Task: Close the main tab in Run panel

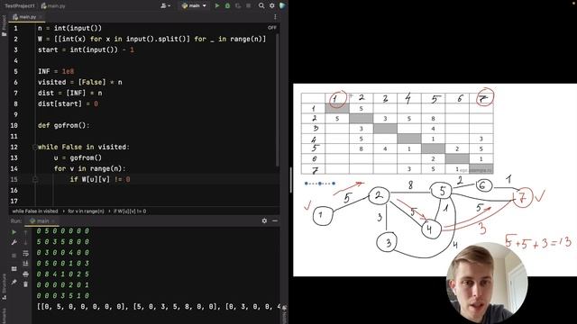Action: pyautogui.click(x=53, y=220)
